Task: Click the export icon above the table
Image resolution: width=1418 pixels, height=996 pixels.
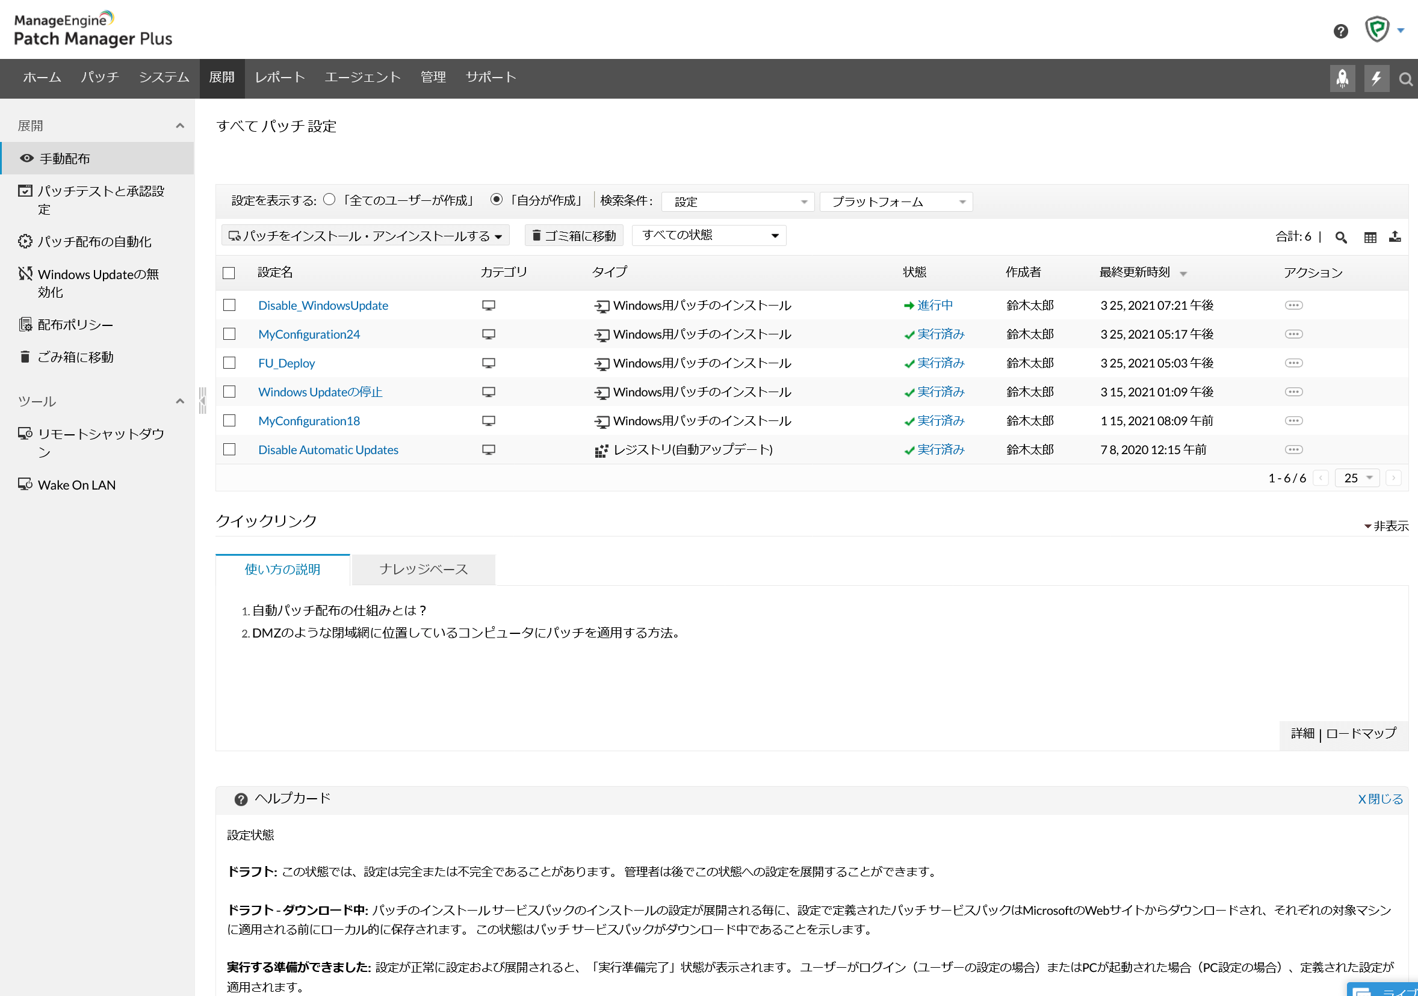Action: 1396,237
